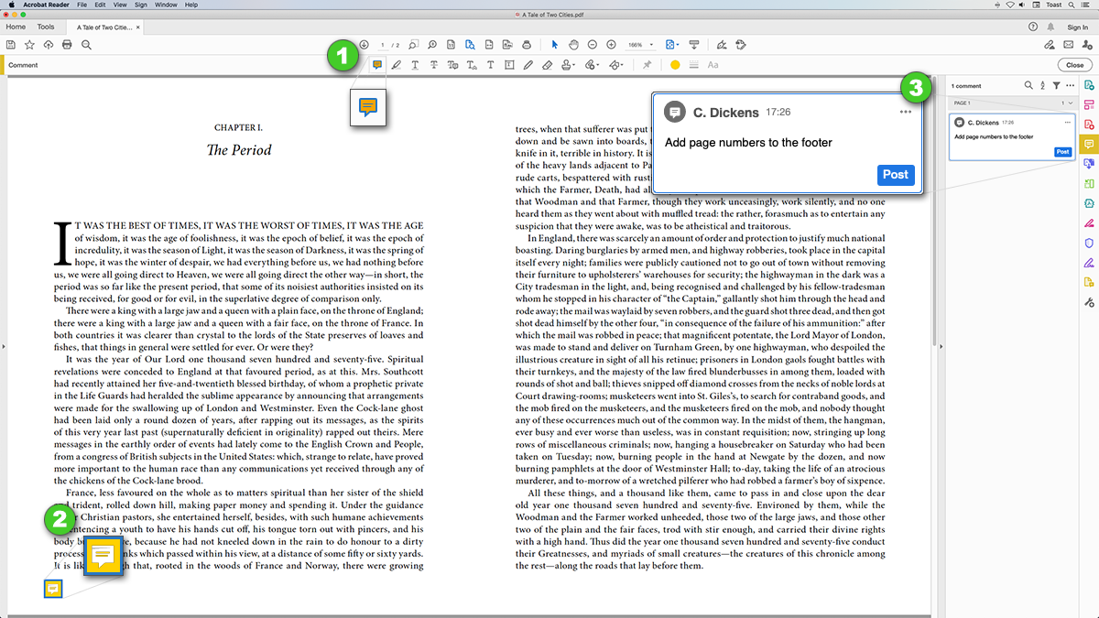
Task: Open the Window menu
Action: coord(167,5)
